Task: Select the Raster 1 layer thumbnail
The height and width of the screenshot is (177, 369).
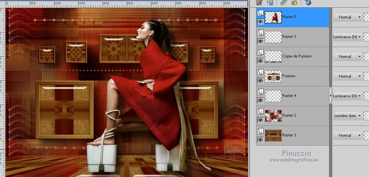Action: 273,135
